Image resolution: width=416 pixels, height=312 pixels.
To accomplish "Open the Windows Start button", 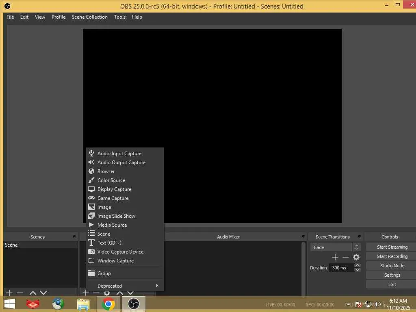I will (10, 304).
